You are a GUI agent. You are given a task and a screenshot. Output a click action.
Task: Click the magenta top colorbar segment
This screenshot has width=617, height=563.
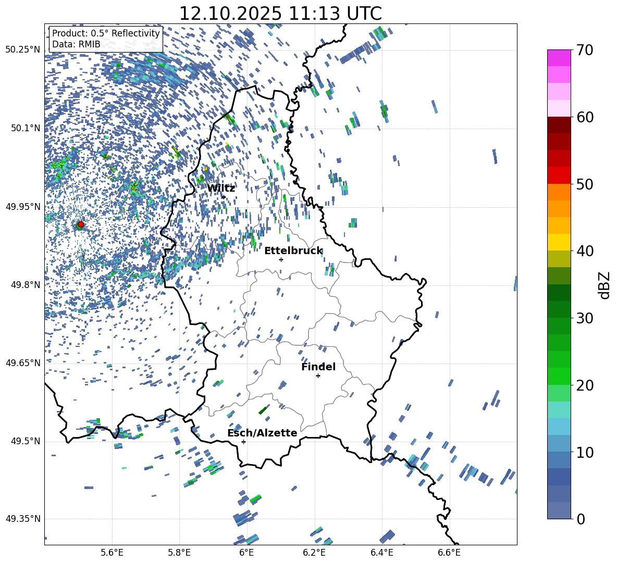click(x=559, y=58)
